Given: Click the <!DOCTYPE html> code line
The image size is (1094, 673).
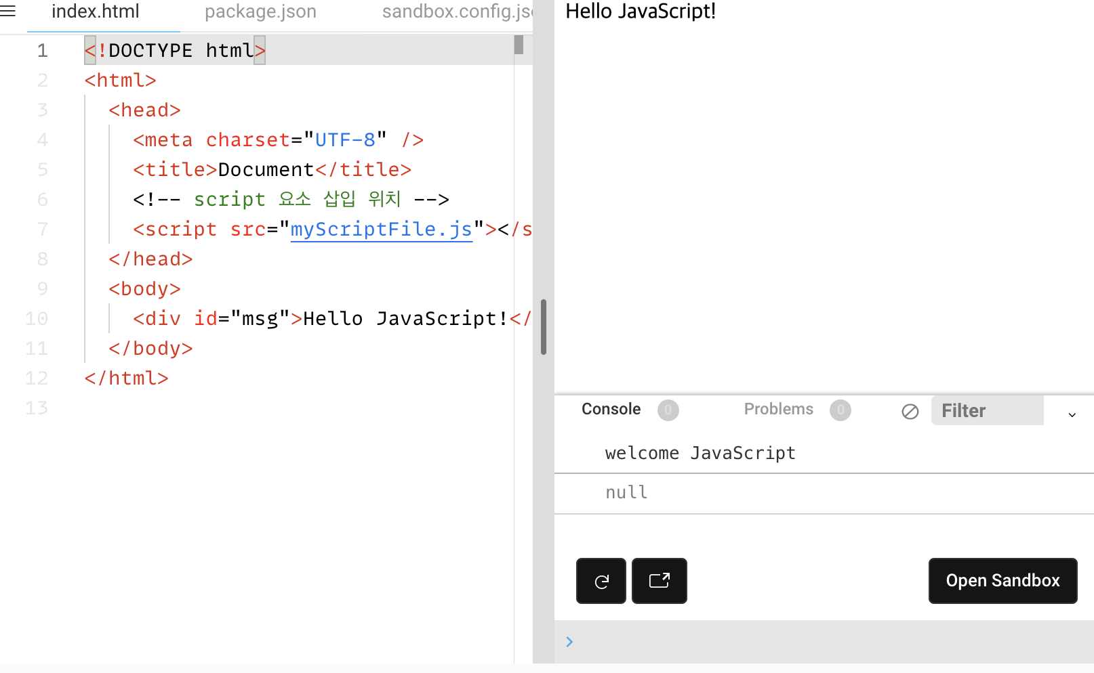Looking at the screenshot, I should (175, 50).
